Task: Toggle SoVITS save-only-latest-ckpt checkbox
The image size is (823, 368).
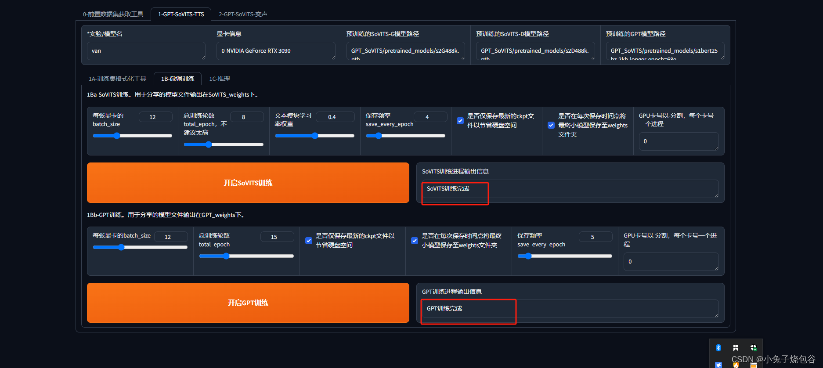Action: pyautogui.click(x=460, y=121)
